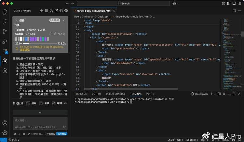Open Cline settings gear in panel header
The height and width of the screenshot is (142, 244).
coord(66,11)
